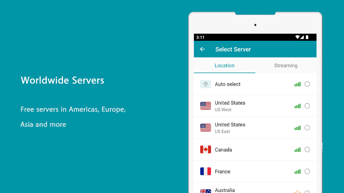
Task: Switch to the Streaming tab
Action: pos(285,65)
